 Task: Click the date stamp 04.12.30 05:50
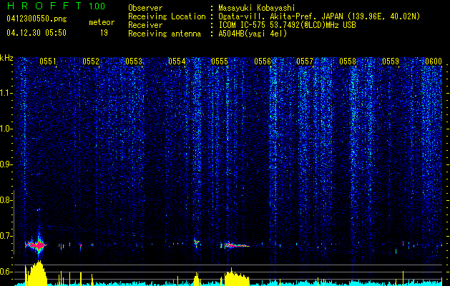[x=36, y=33]
